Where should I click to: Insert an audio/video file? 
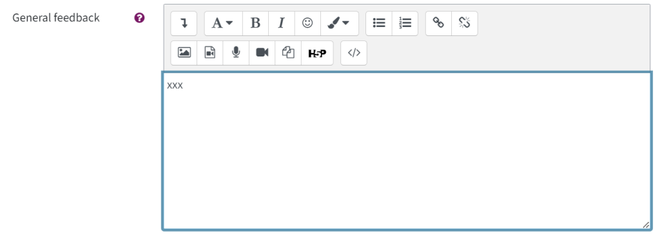tap(210, 53)
